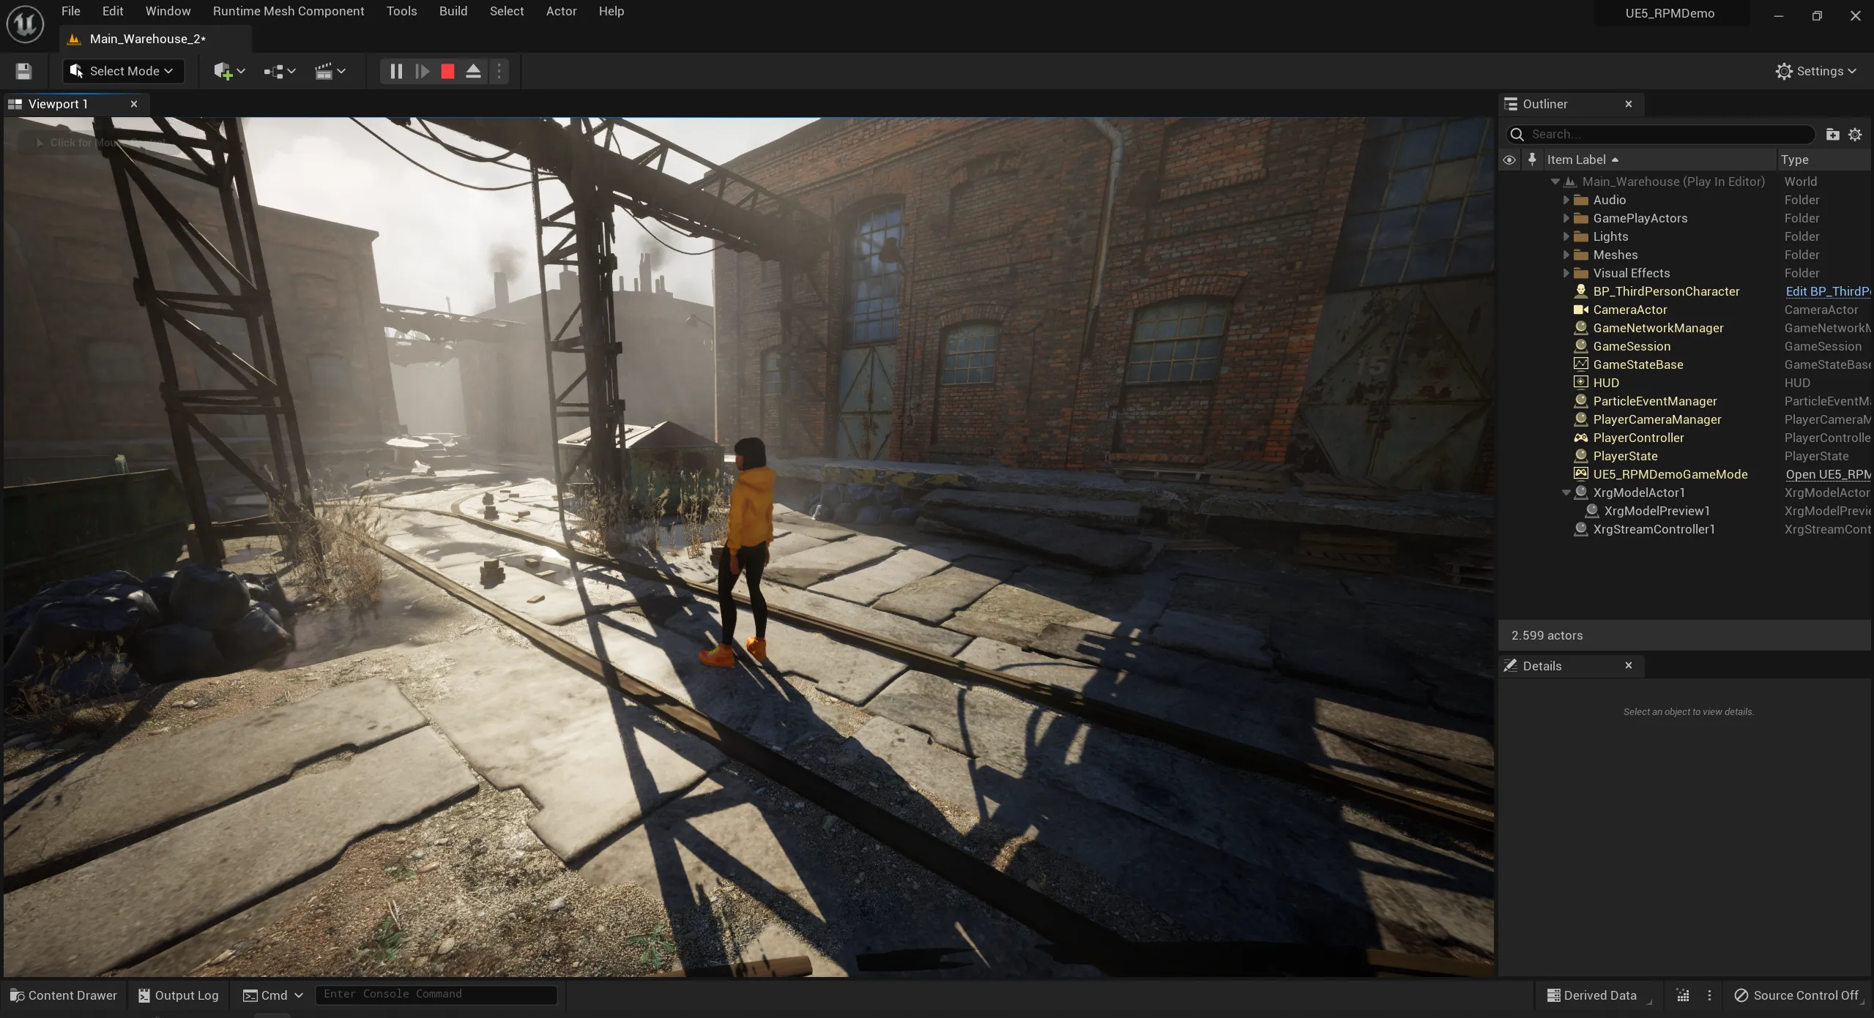Collapse the Main_Warehouse world tree
Viewport: 1874px width, 1018px height.
pyautogui.click(x=1555, y=181)
